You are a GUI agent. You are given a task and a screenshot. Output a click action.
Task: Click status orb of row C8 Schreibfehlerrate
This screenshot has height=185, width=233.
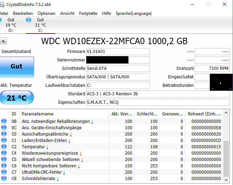coord(4,178)
